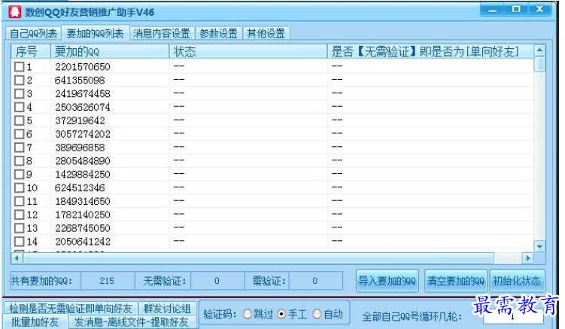Select QQ number 2503626074
The image size is (565, 329).
coord(83,107)
